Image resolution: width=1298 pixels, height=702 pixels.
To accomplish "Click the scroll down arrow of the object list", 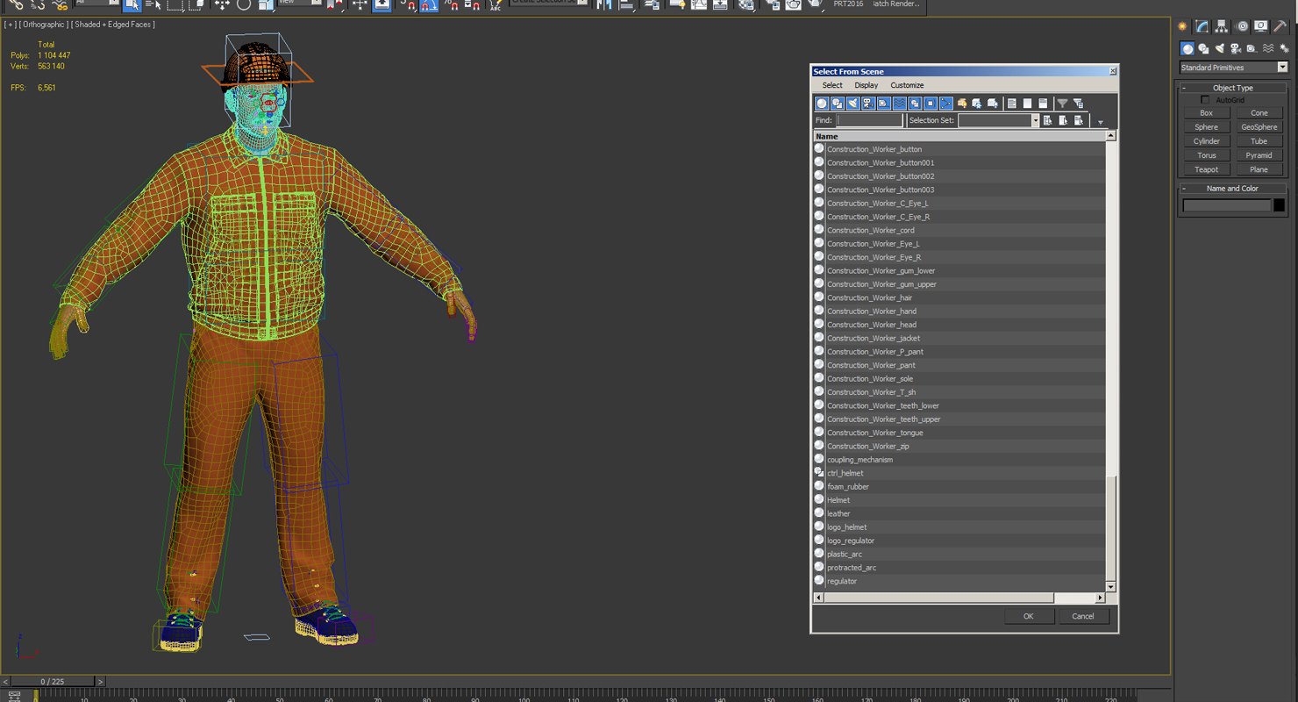I will pos(1110,587).
